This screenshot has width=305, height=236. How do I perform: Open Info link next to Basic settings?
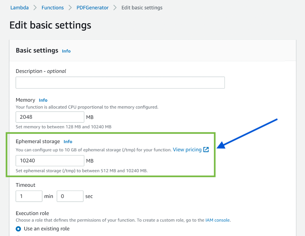[66, 51]
